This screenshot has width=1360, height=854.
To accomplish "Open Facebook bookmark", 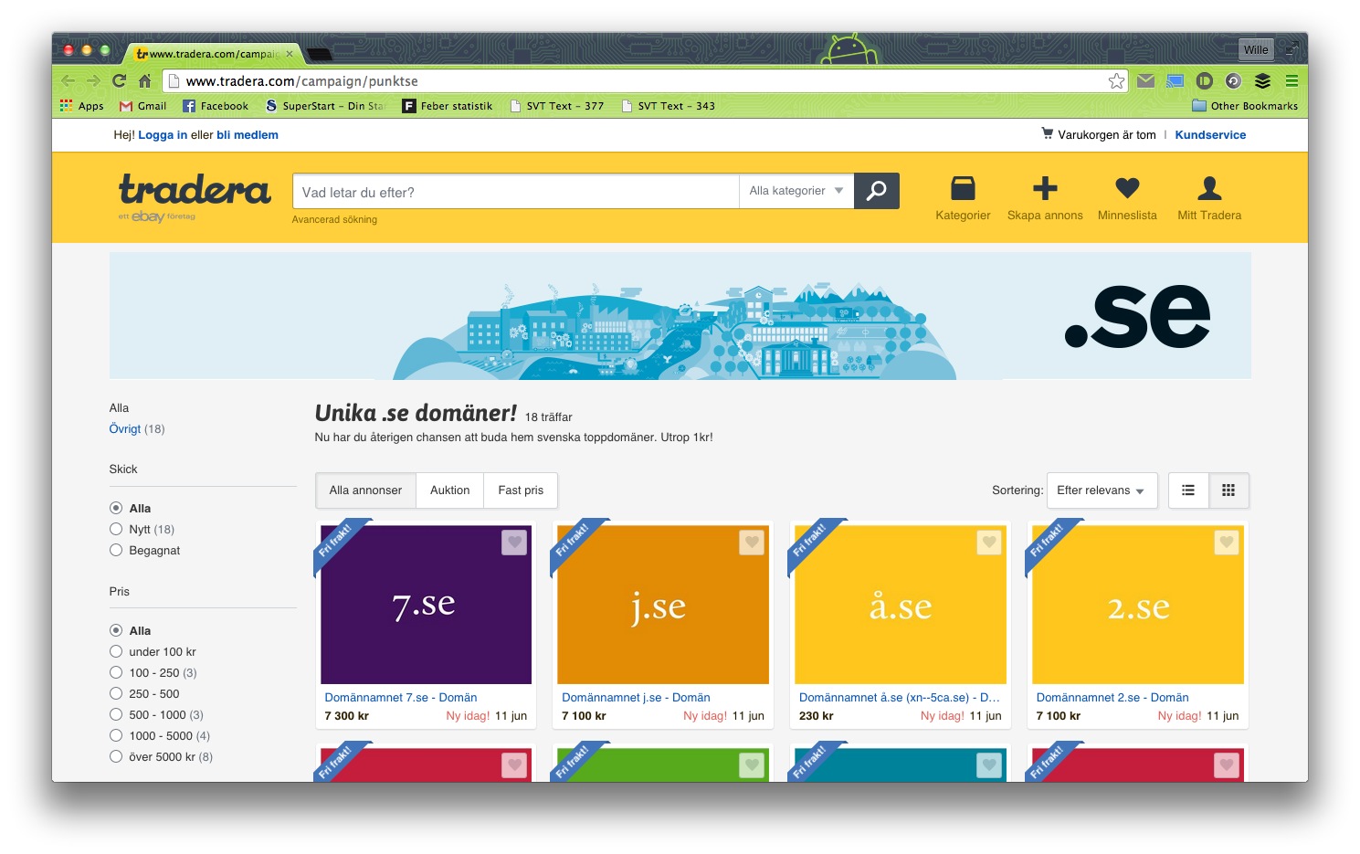I will click(216, 106).
